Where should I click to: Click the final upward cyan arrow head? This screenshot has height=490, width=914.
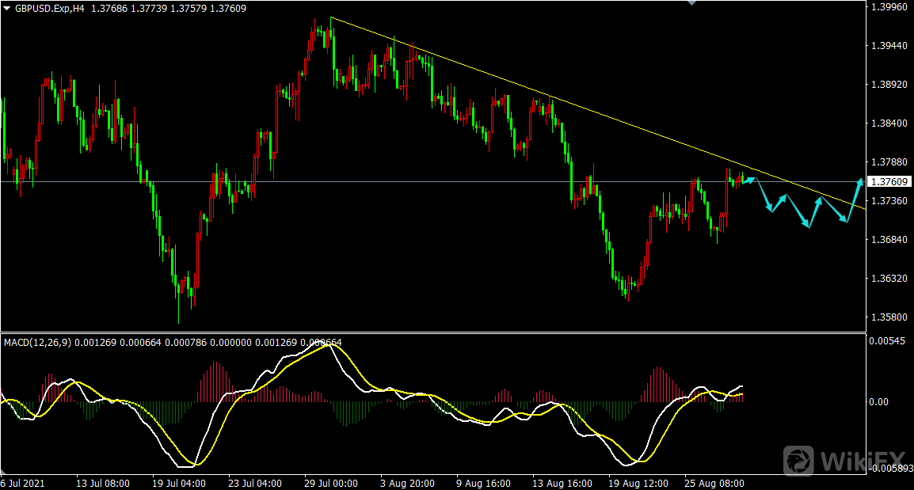[x=860, y=183]
